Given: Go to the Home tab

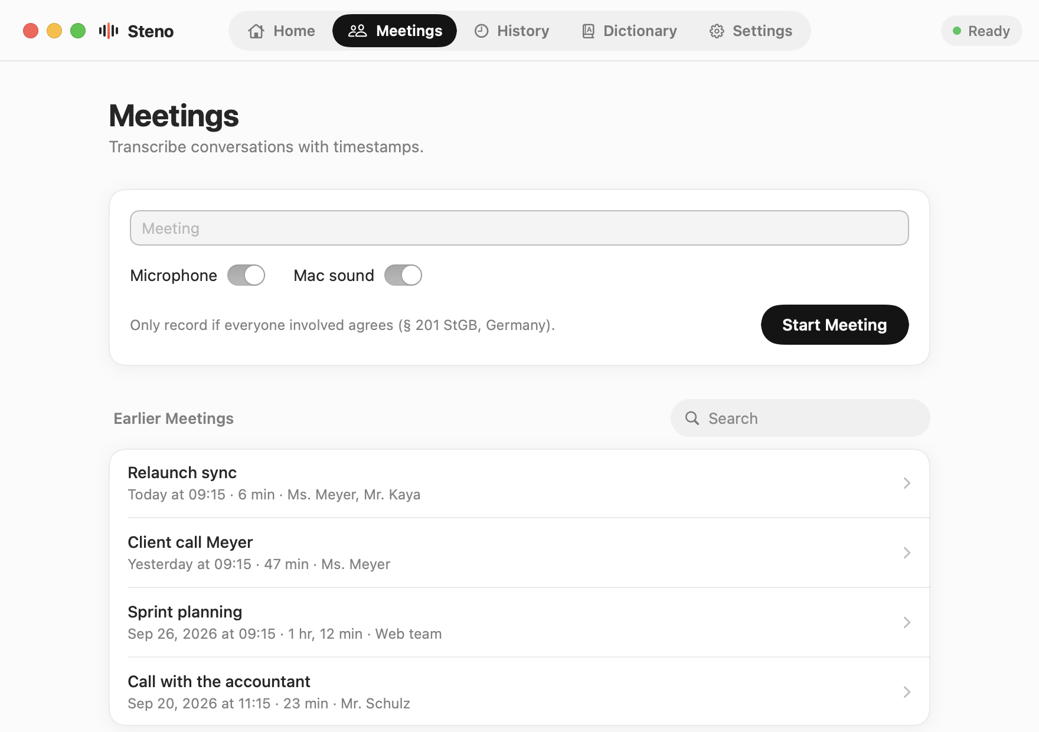Looking at the screenshot, I should click(282, 31).
